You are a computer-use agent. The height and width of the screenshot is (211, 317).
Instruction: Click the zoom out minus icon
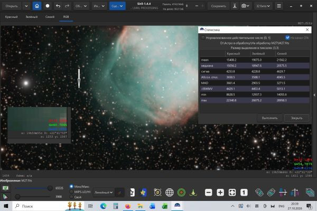click(209, 192)
